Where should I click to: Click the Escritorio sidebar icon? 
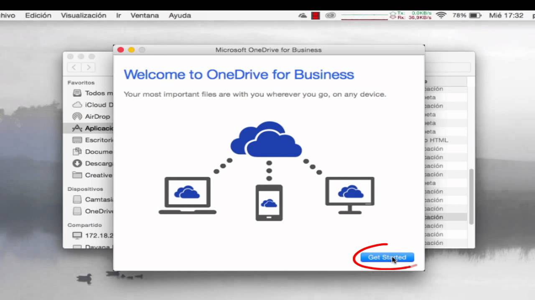(x=77, y=140)
